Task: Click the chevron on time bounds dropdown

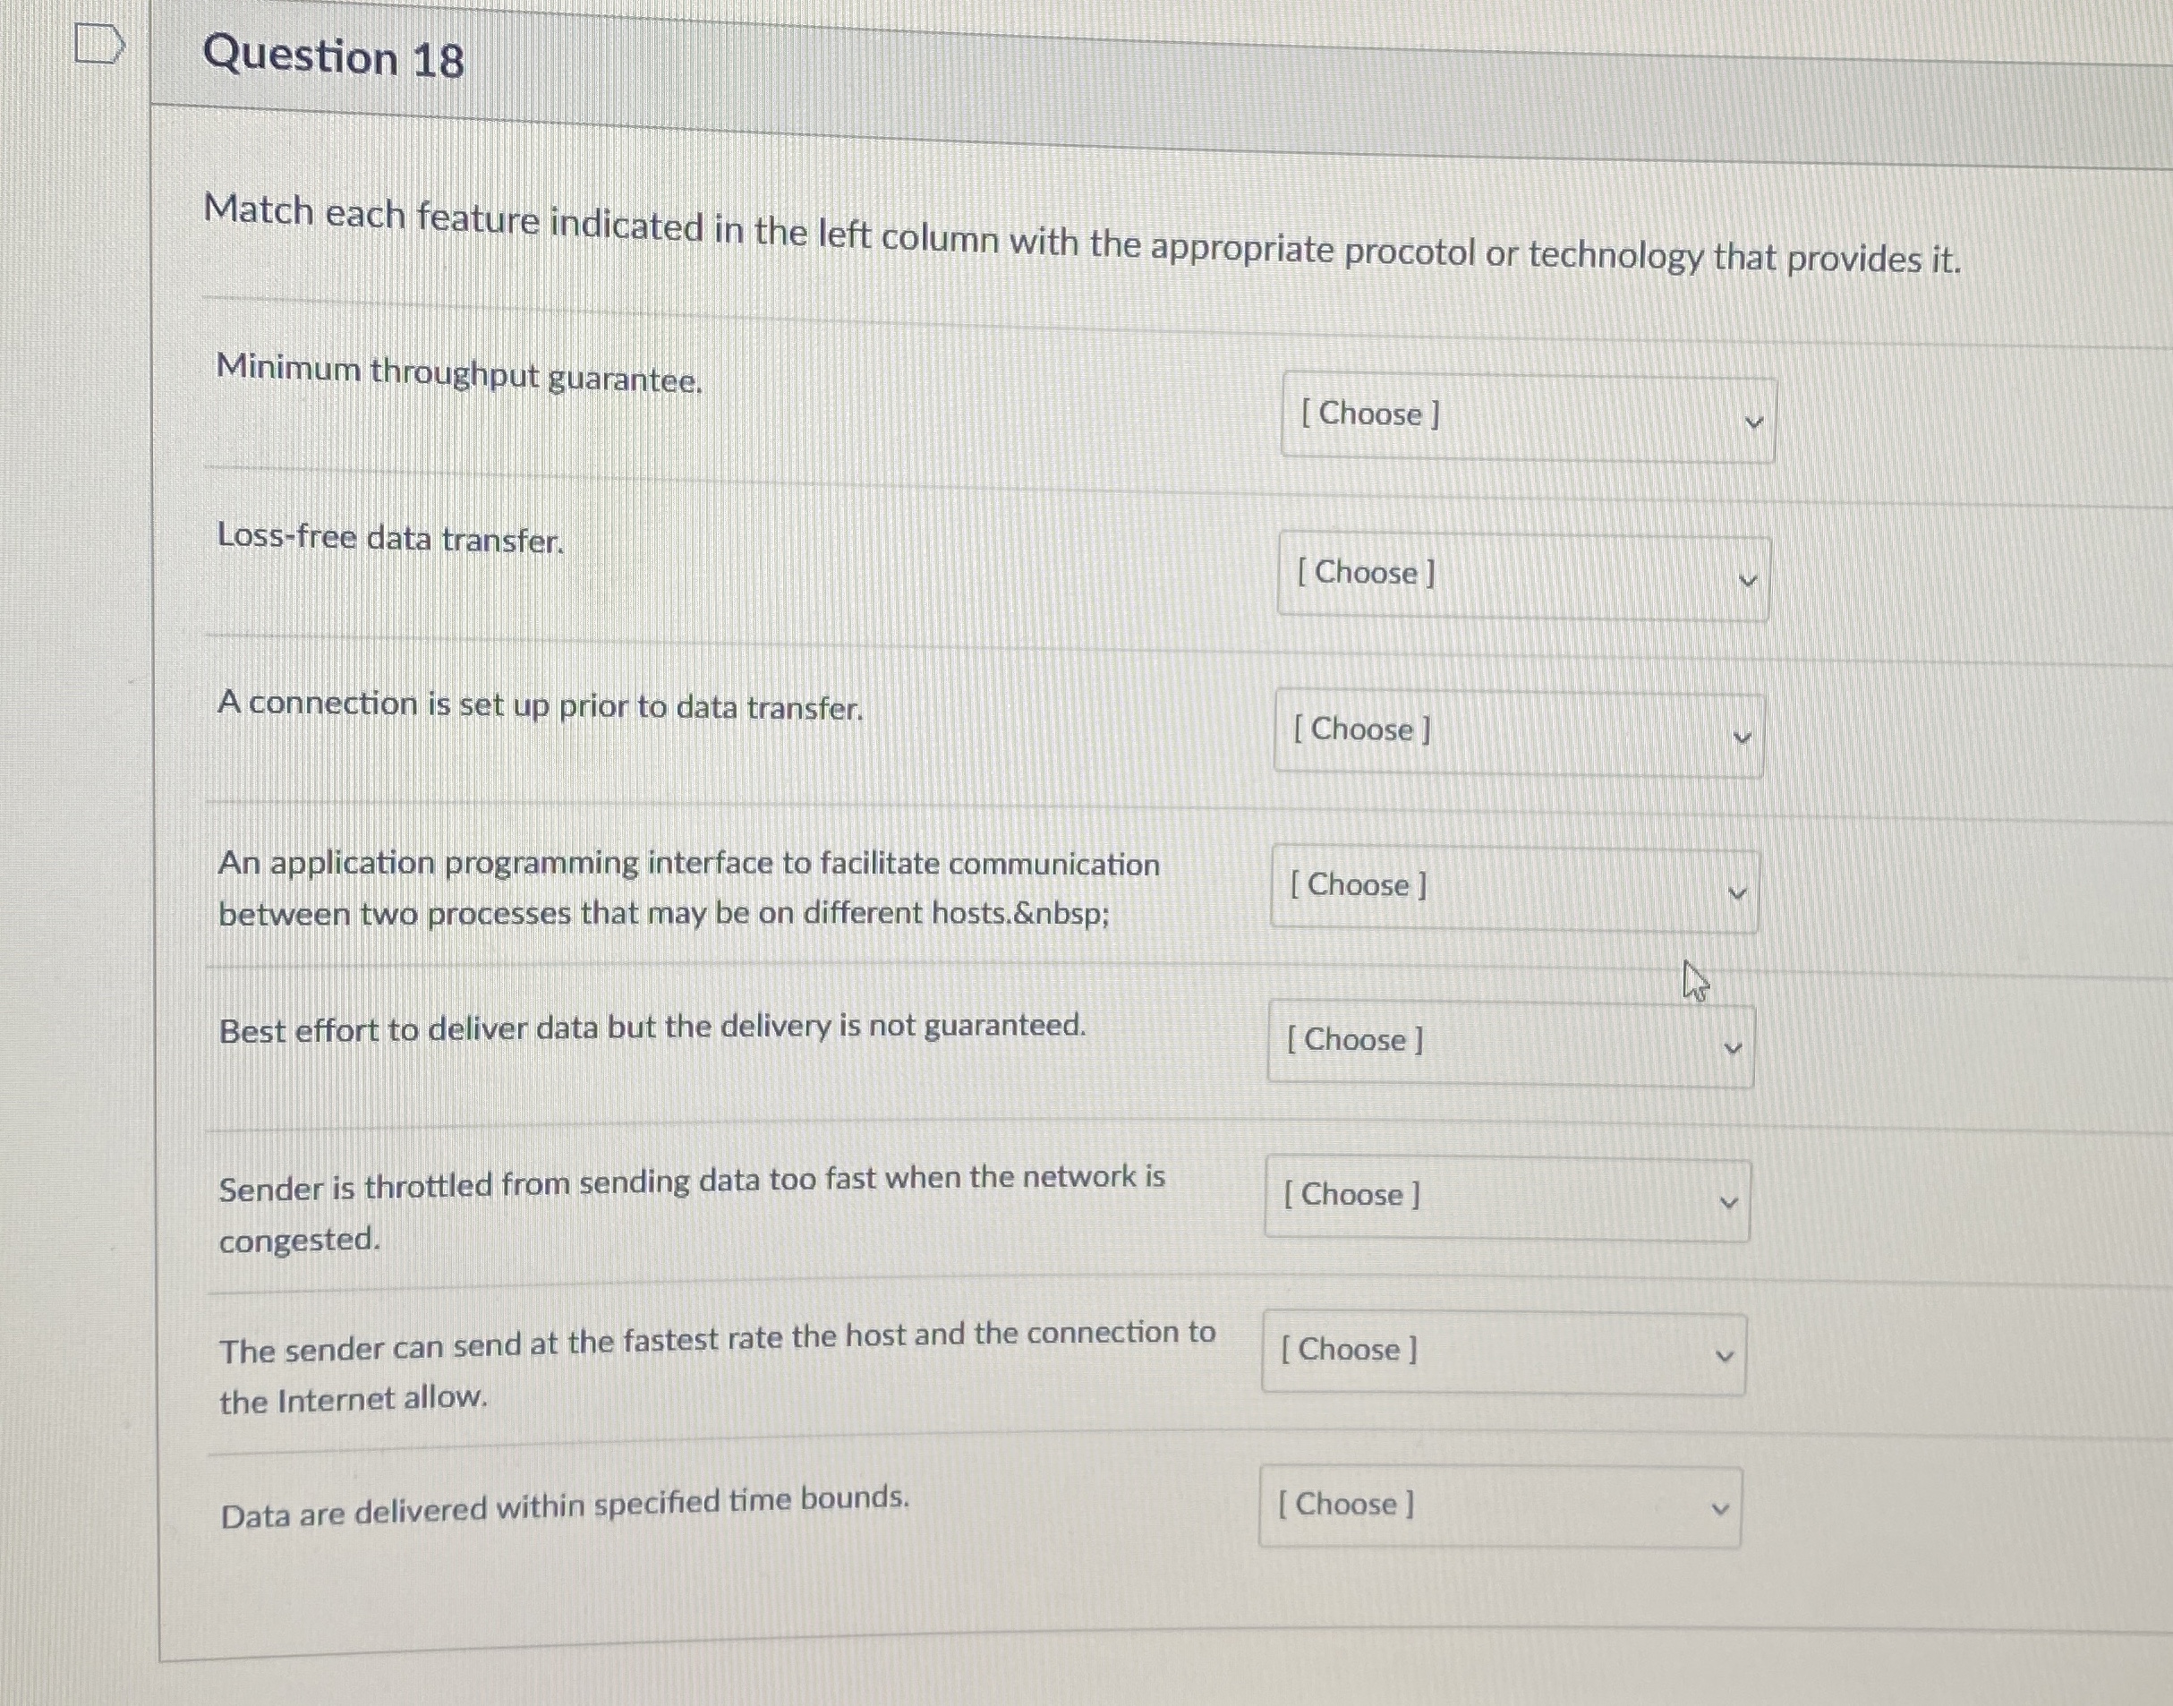Action: click(x=1719, y=1506)
